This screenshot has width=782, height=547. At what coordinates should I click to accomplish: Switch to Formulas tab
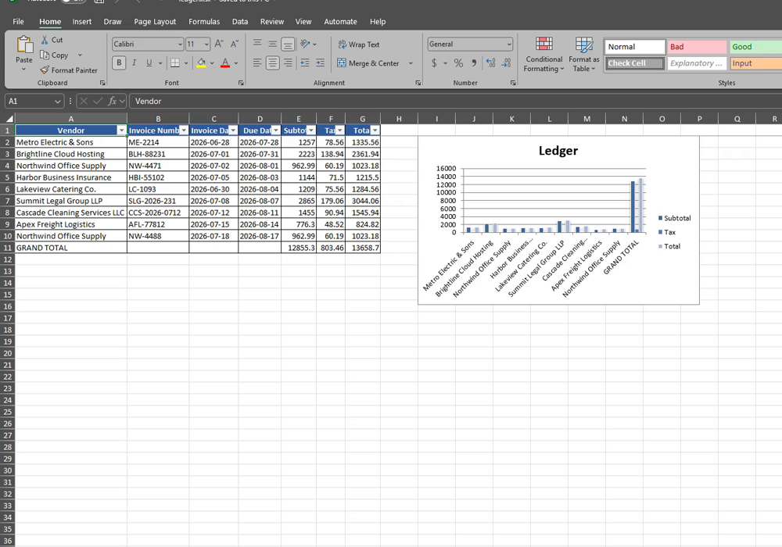[x=204, y=21]
